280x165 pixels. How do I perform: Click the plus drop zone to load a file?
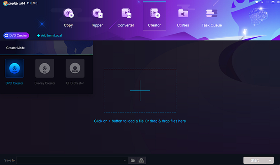[x=140, y=91]
